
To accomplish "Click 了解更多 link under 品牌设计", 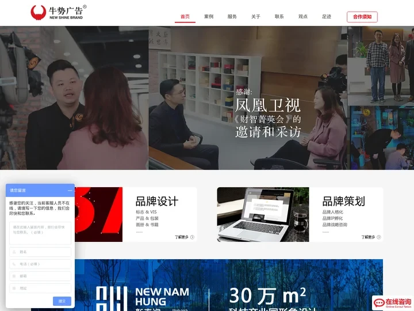I will pyautogui.click(x=182, y=237).
